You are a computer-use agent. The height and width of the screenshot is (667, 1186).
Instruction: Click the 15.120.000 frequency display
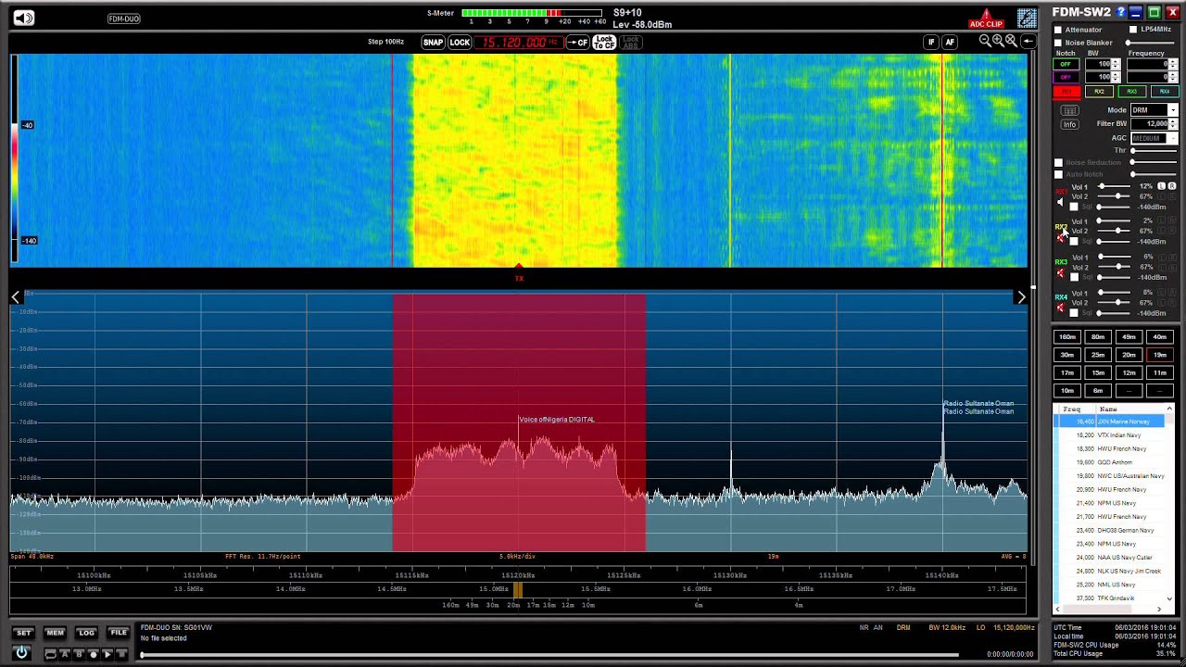520,43
